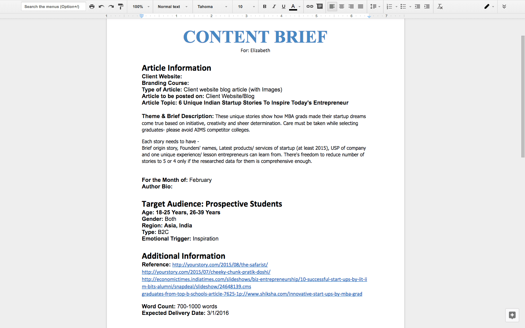Apply a bulleted list

pyautogui.click(x=403, y=7)
